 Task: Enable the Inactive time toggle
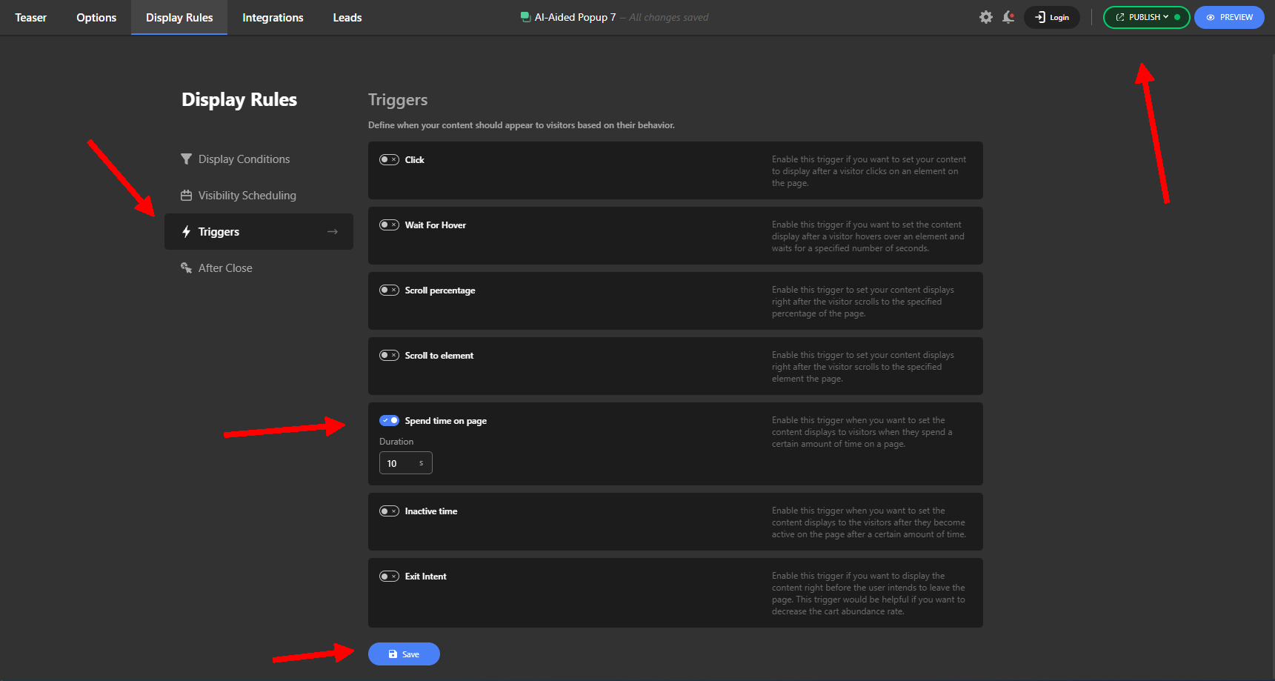389,511
